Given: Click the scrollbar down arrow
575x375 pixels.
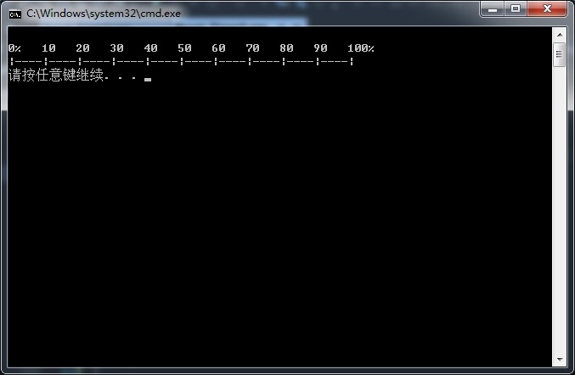Looking at the screenshot, I should tap(560, 360).
